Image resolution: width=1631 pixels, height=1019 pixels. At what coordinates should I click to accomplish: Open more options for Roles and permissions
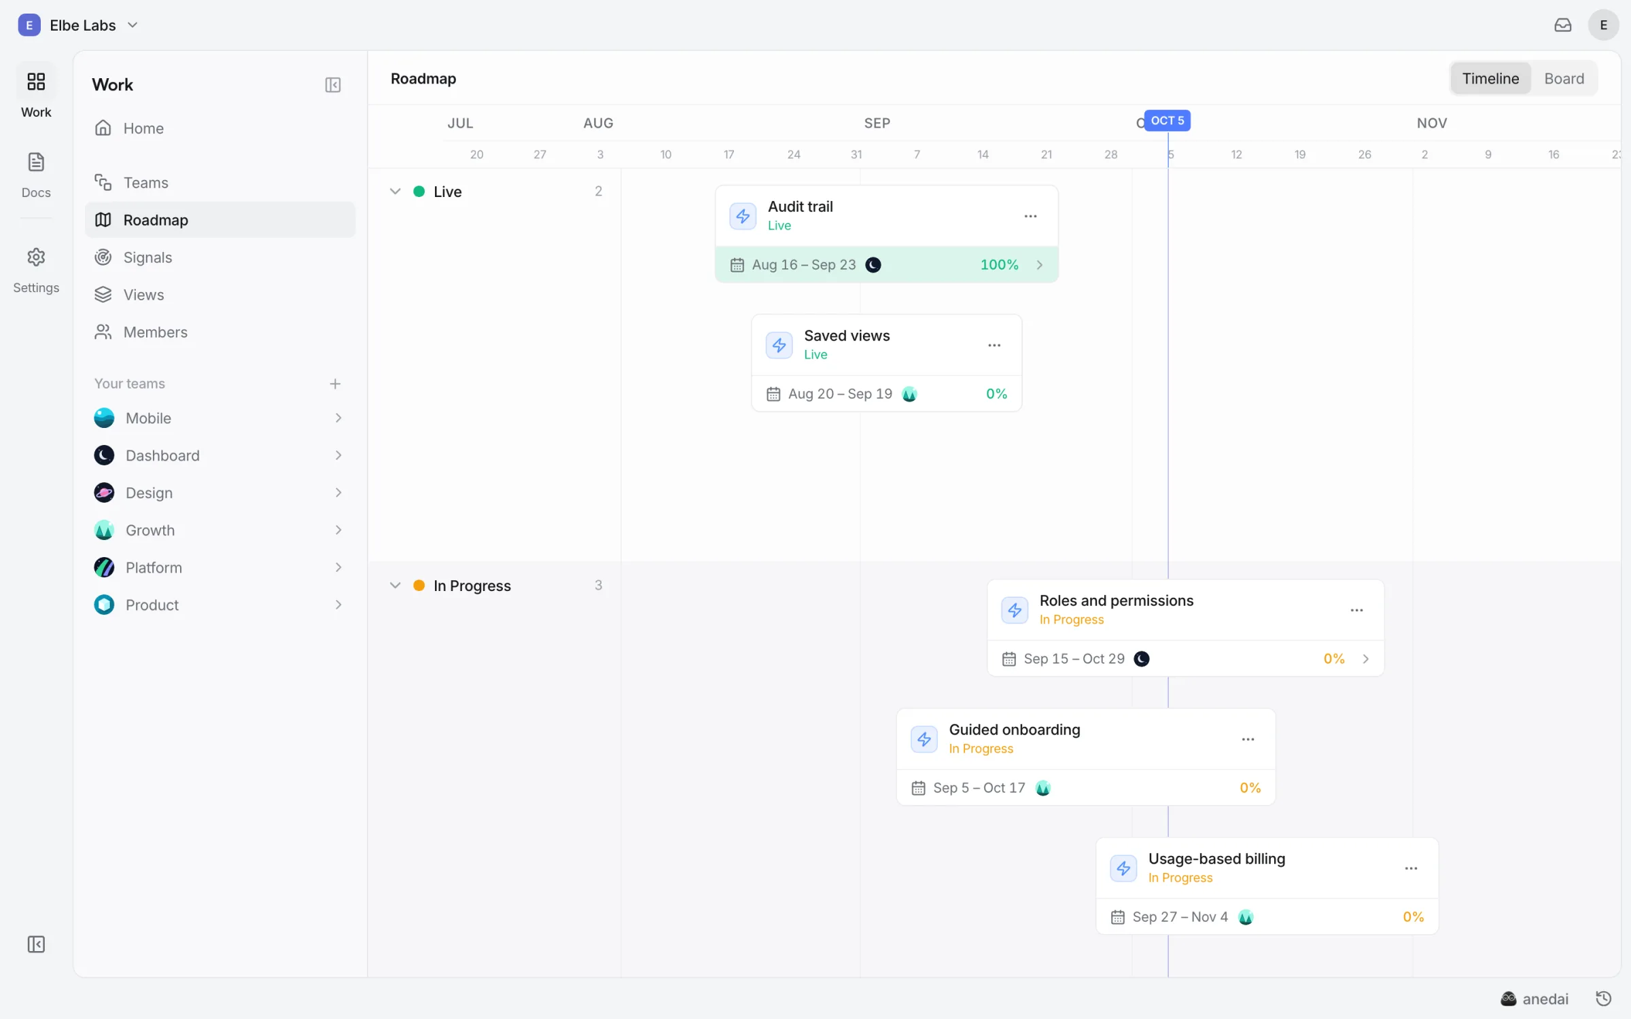tap(1356, 610)
